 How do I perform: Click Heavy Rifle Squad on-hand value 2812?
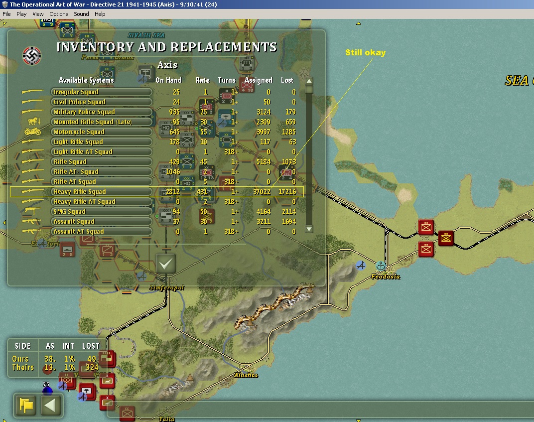[x=173, y=191]
